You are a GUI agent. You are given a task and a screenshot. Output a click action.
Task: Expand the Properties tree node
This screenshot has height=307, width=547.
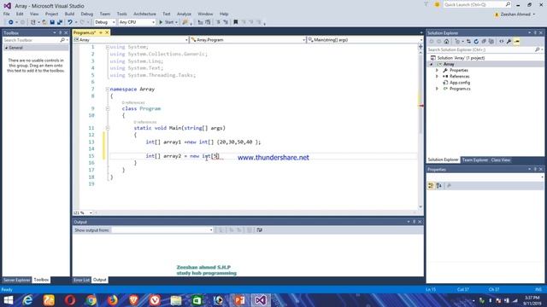tap(437, 70)
